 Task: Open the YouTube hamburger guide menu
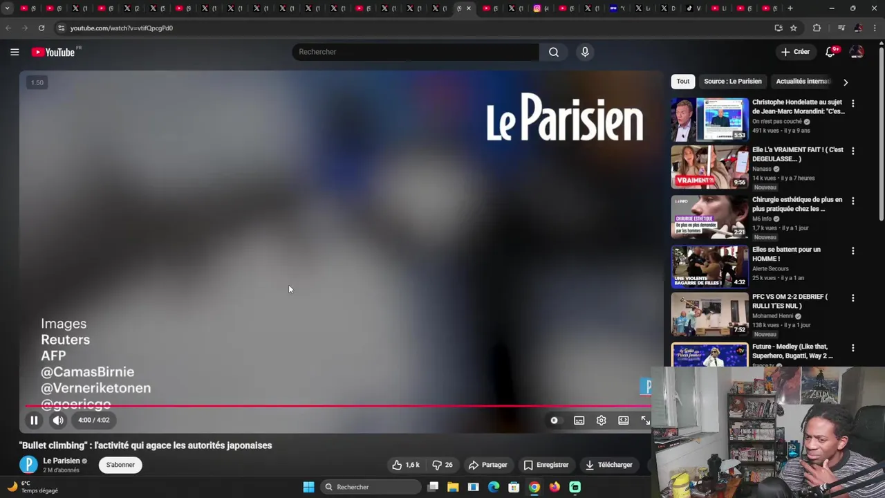(15, 52)
